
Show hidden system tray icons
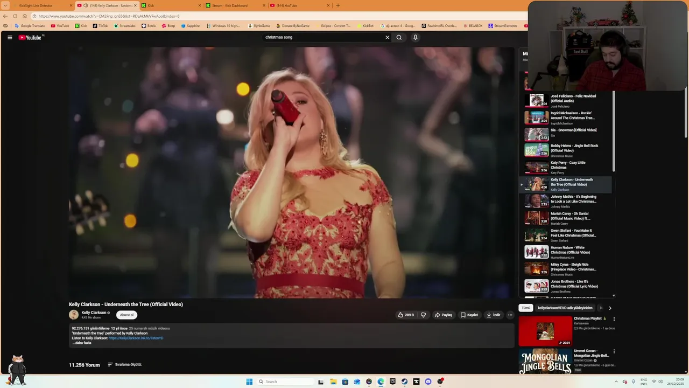(x=616, y=382)
